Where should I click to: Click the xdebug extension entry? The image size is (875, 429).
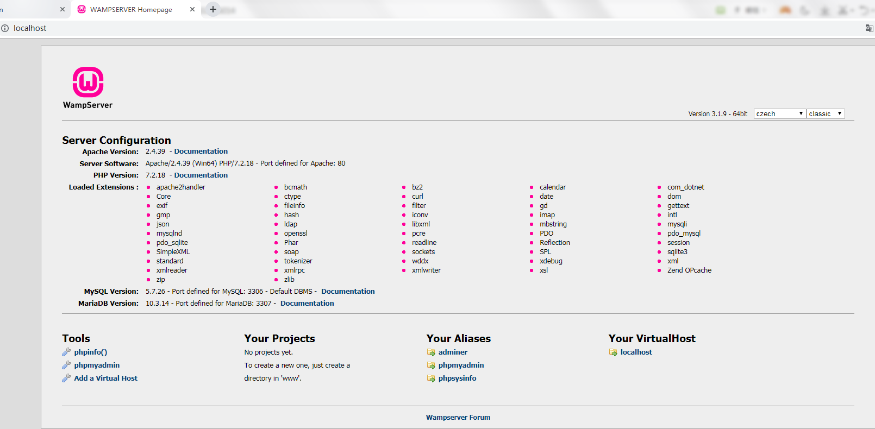[x=551, y=261]
